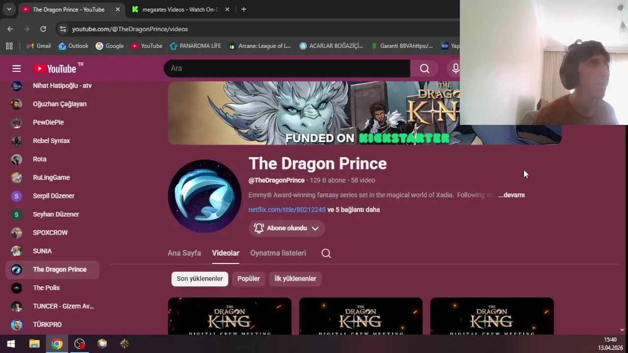Screen dimensions: 628x353
Task: Open TUNCER - Gizem Av... channel
Action: (x=52, y=306)
